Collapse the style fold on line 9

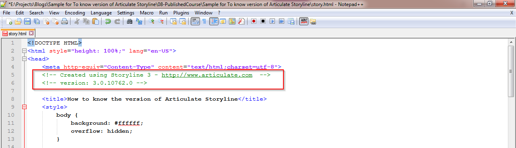(x=24, y=107)
